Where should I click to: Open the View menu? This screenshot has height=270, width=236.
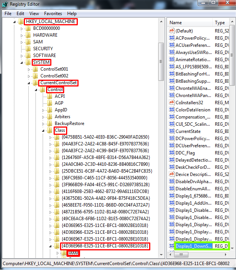34,14
